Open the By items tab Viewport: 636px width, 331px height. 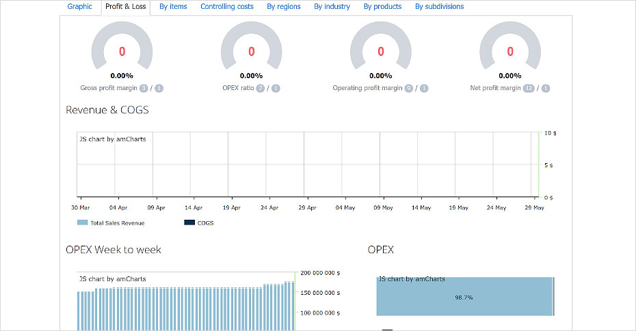(173, 7)
